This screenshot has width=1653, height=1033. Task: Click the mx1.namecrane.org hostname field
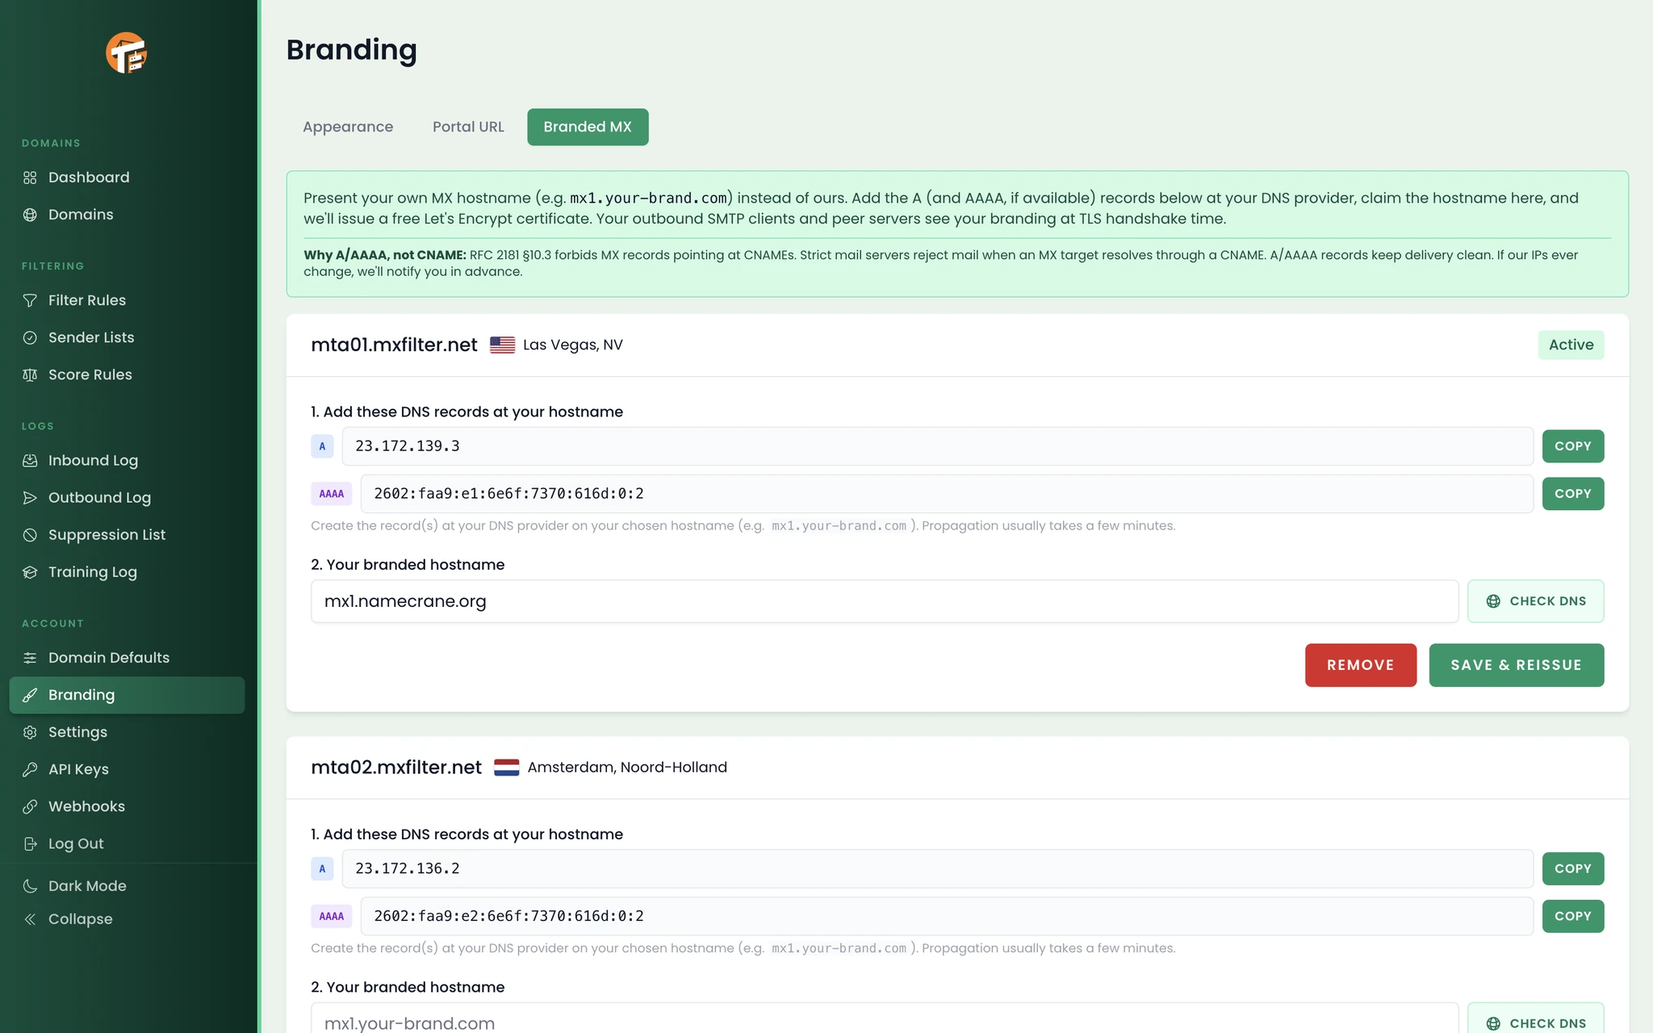click(884, 601)
